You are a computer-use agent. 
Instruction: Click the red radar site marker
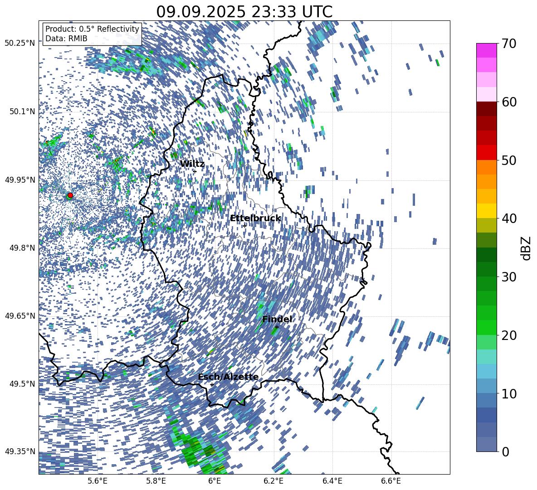(70, 195)
